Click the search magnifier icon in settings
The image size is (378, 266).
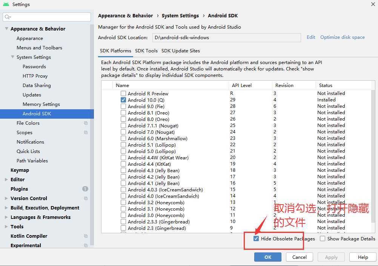tap(7, 17)
